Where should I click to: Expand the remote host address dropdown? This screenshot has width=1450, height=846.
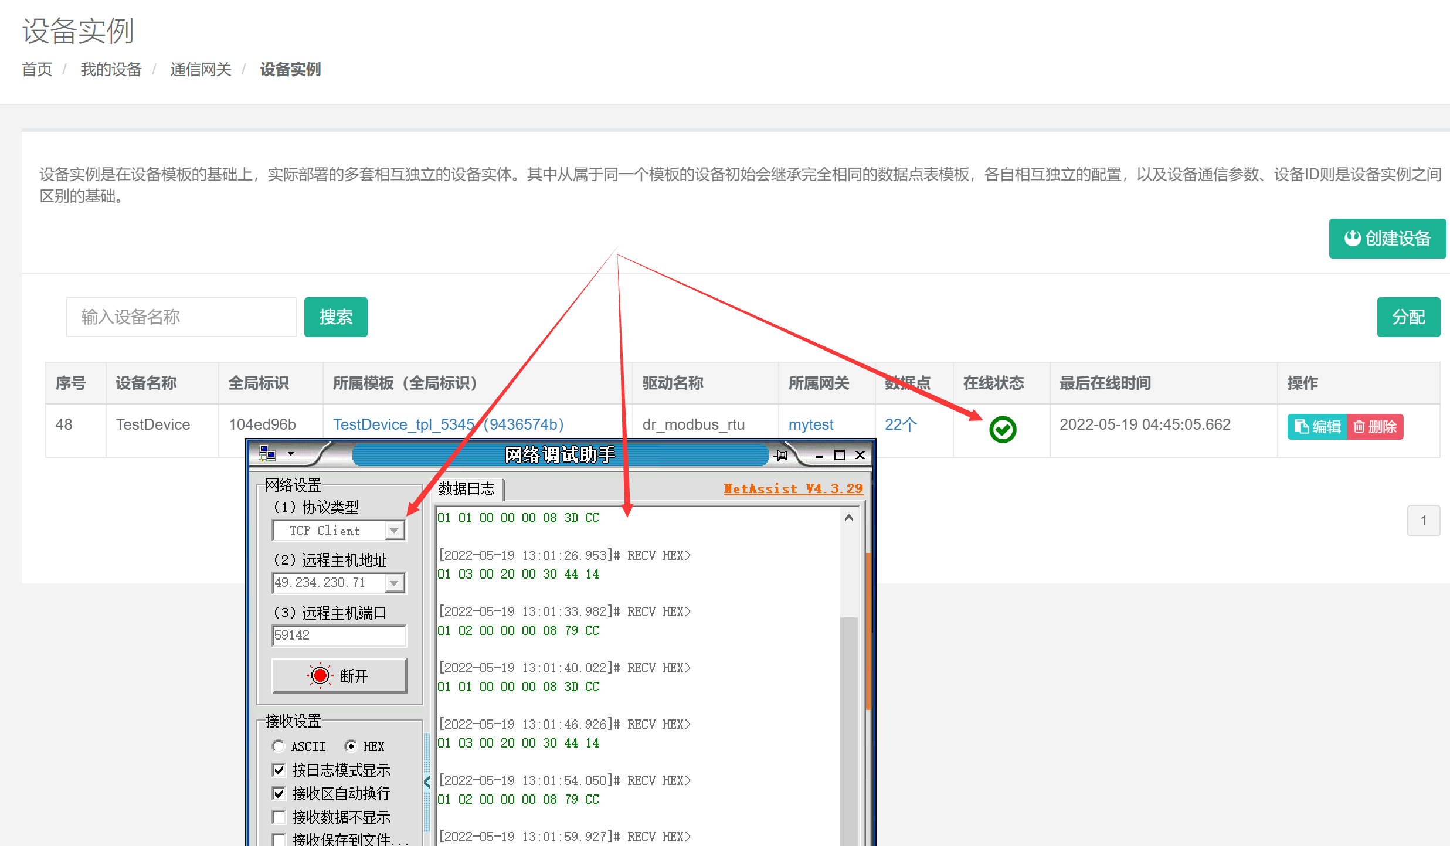pos(395,583)
